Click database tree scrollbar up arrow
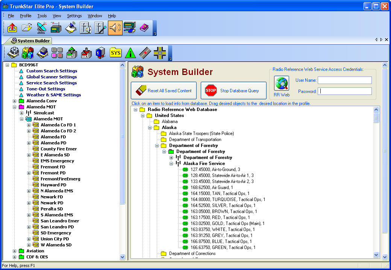The width and height of the screenshot is (391, 270). [x=376, y=109]
